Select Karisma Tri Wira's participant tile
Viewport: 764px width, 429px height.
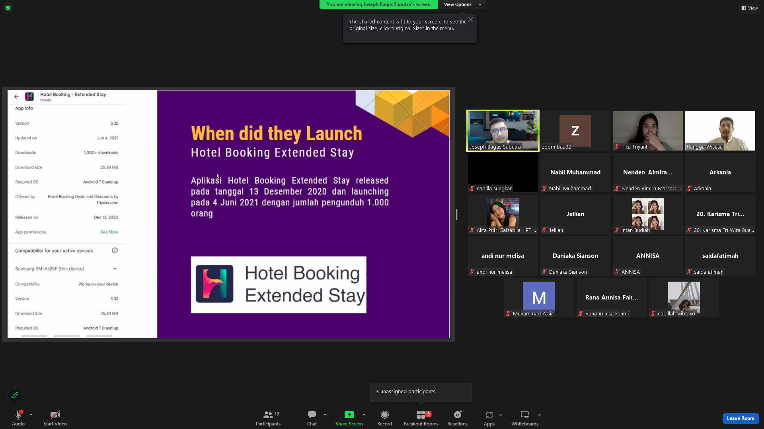720,214
